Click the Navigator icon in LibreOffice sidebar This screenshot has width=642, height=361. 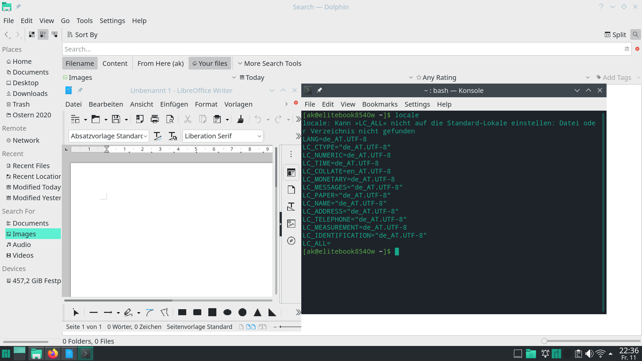point(291,241)
